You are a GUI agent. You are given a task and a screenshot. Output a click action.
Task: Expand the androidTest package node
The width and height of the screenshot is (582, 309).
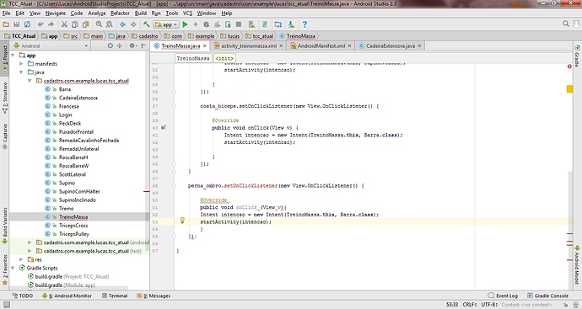pos(30,242)
